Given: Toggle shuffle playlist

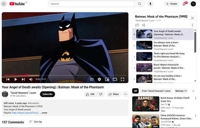Looking at the screenshot, I should pyautogui.click(x=143, y=25).
